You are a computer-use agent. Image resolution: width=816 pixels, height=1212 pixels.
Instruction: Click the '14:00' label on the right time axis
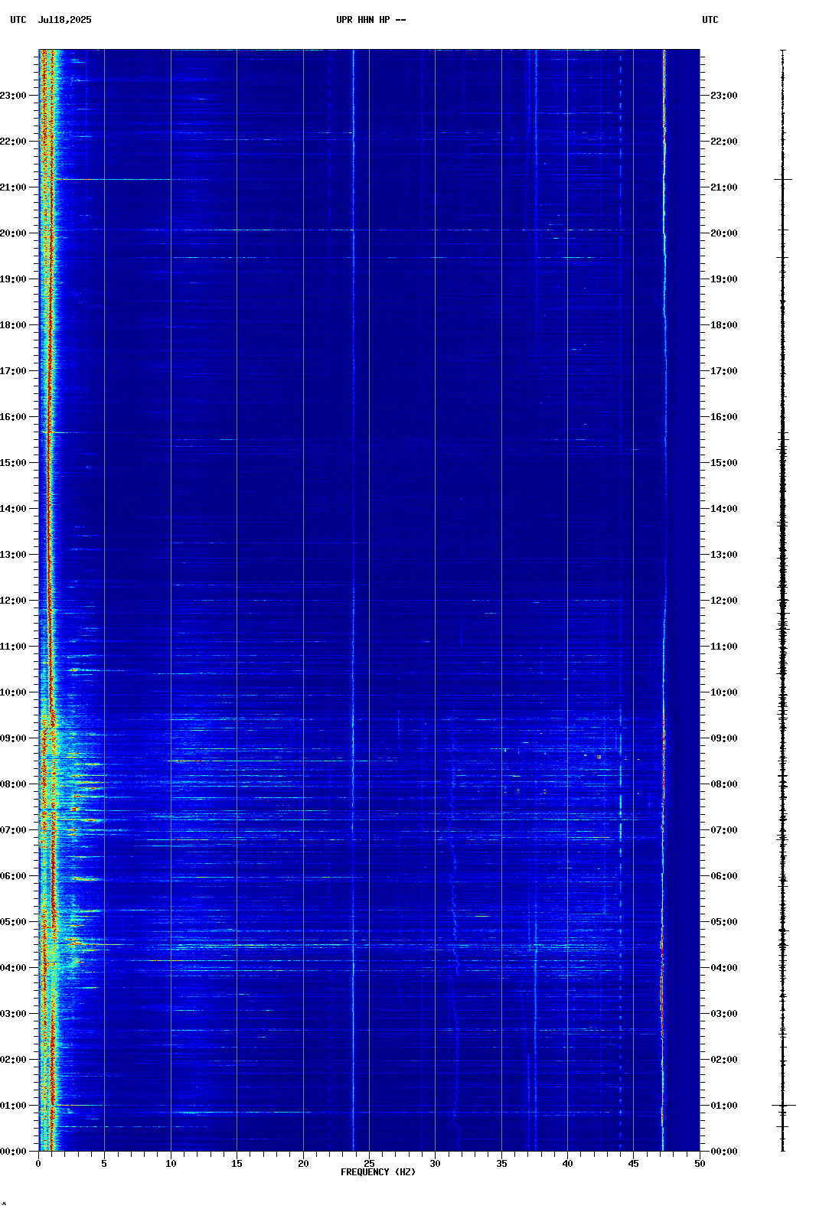[x=724, y=509]
